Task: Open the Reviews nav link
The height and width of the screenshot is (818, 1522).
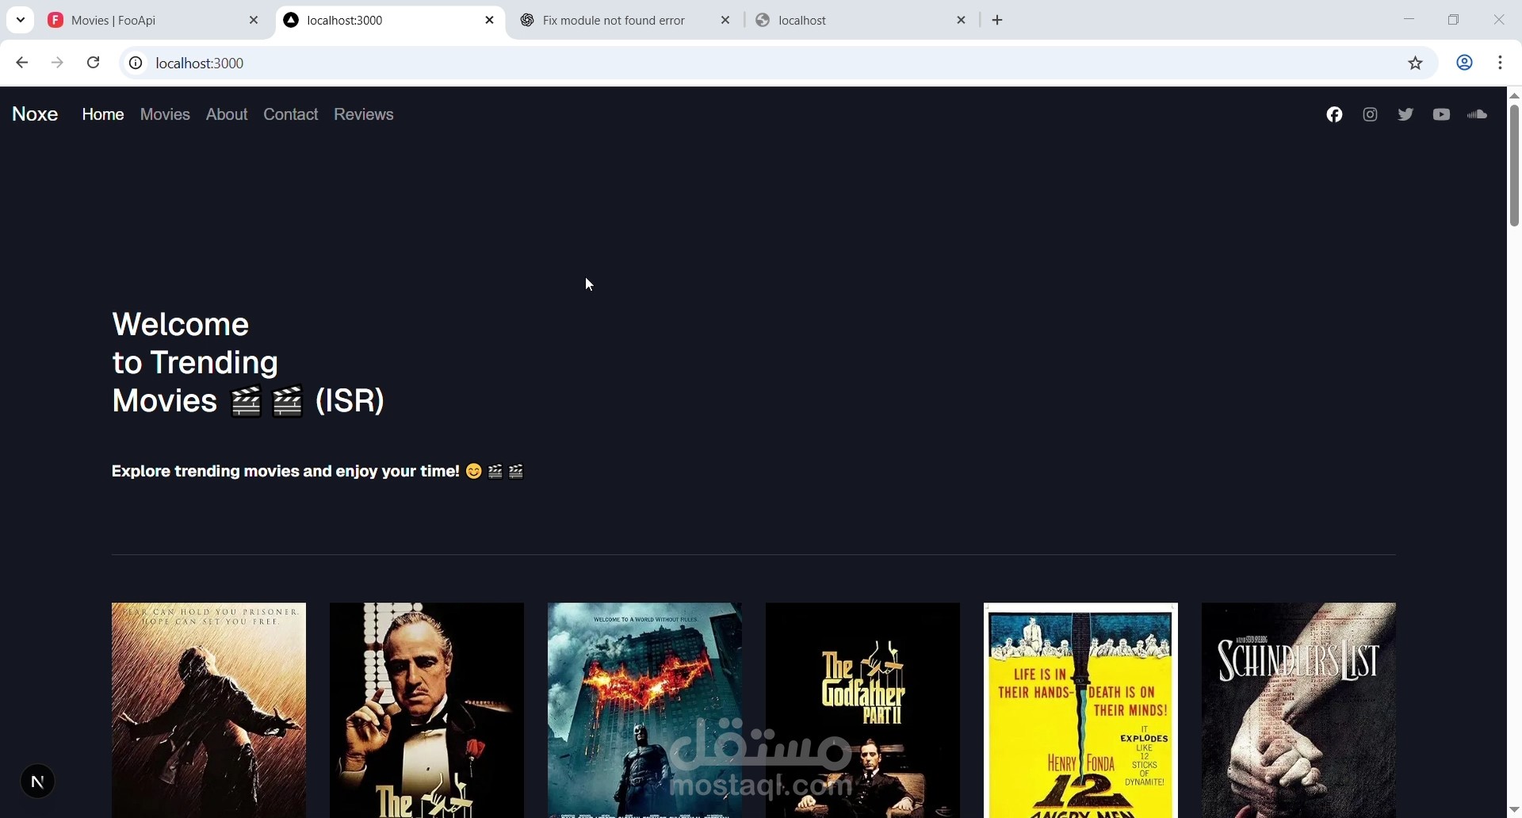Action: (365, 115)
